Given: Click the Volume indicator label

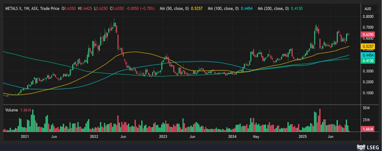Looking at the screenshot, I should (11, 110).
